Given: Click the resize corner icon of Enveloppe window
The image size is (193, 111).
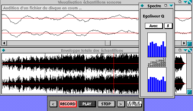Looking at the screenshot, I should 189,92.
